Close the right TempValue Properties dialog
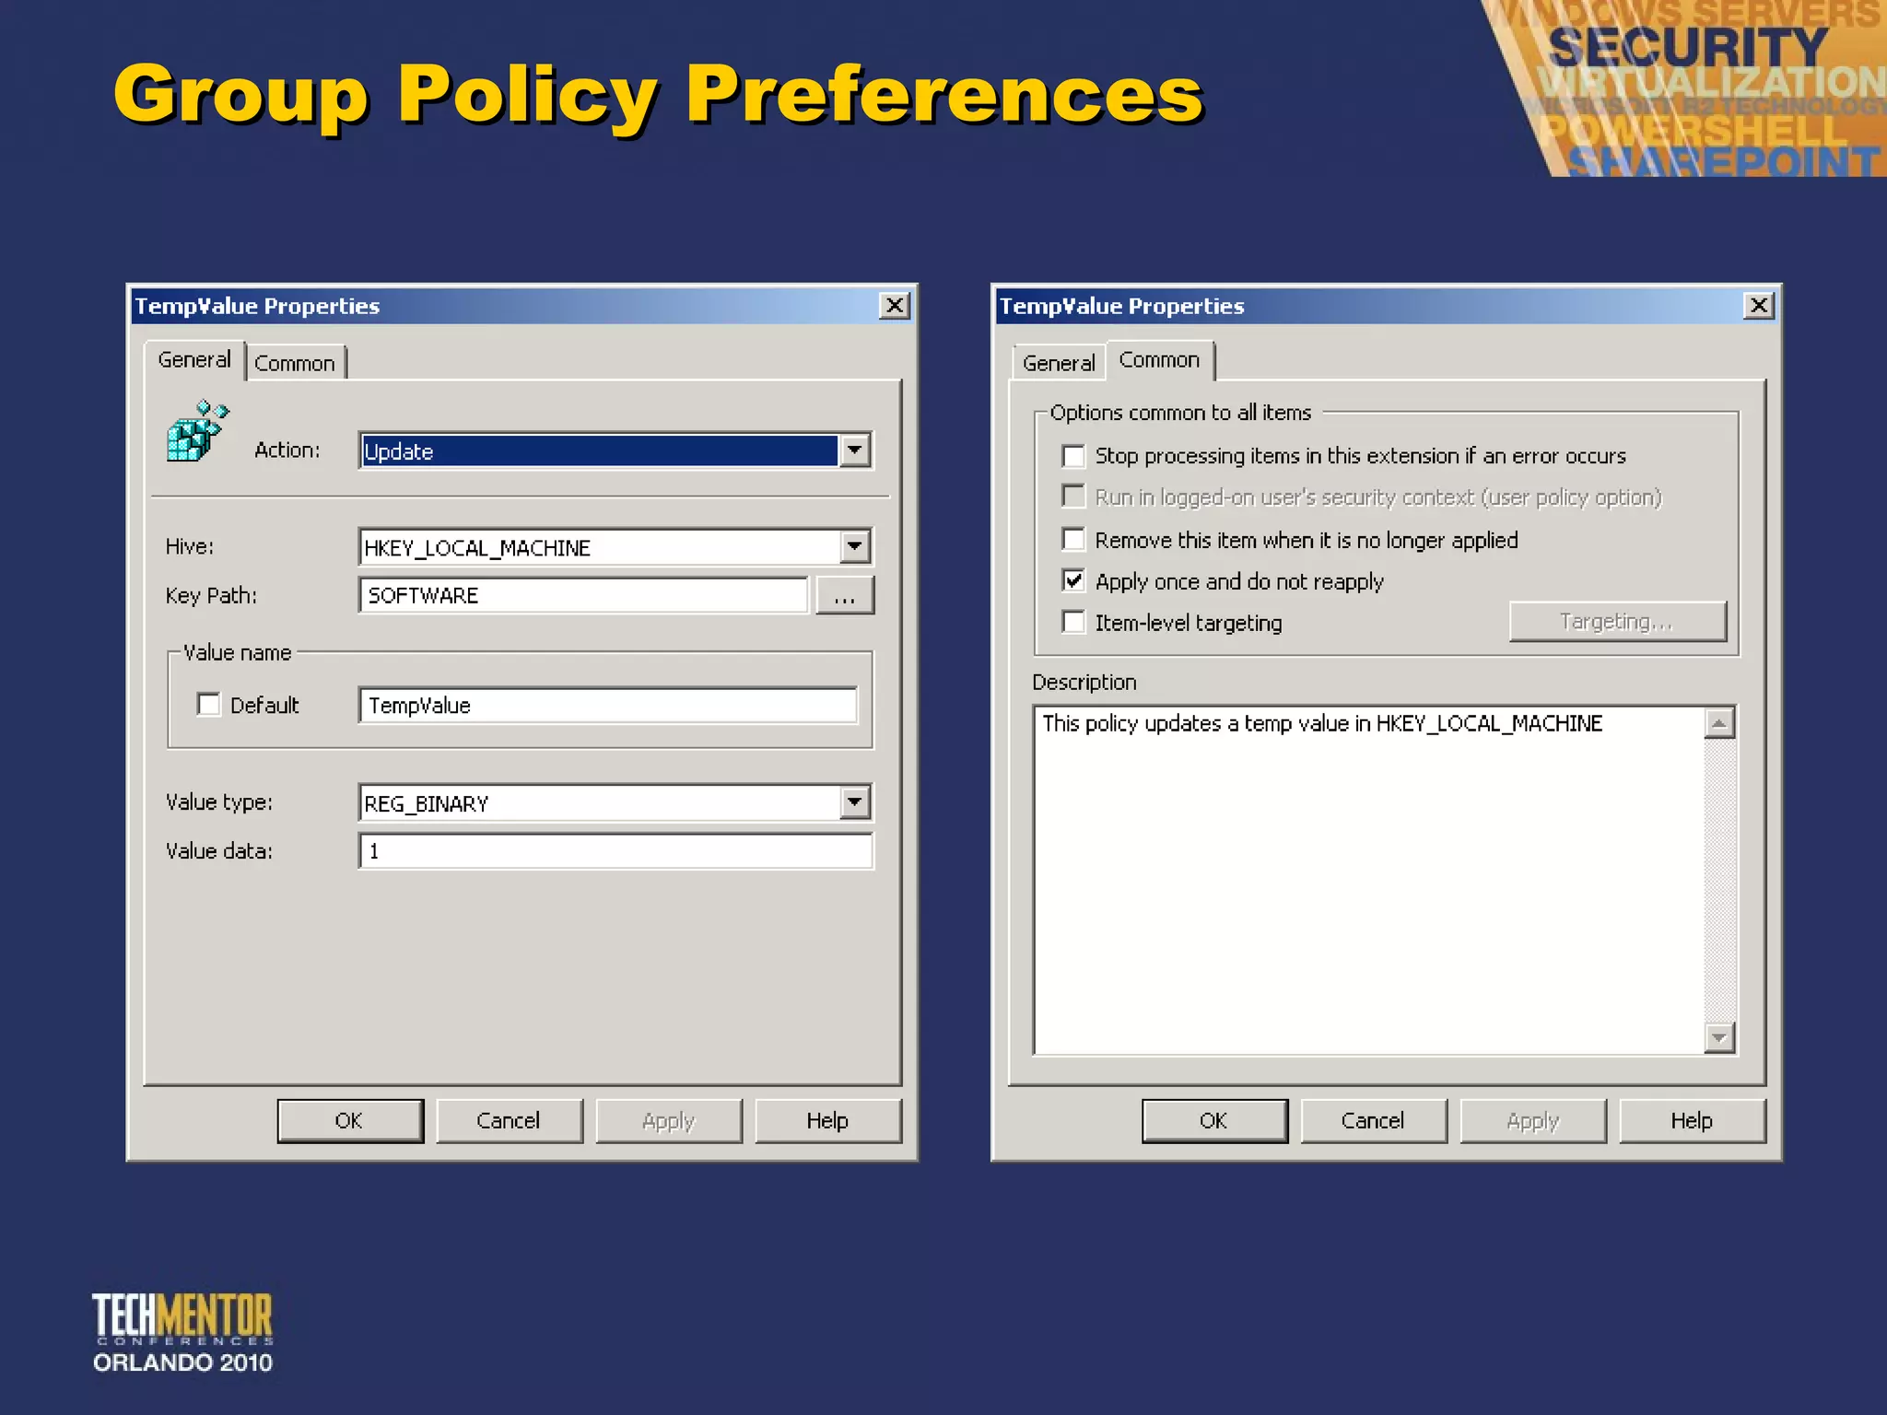The width and height of the screenshot is (1887, 1415). (1759, 306)
